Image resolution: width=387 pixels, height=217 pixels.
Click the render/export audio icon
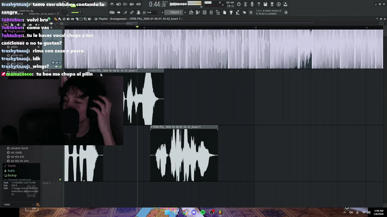(x=272, y=4)
